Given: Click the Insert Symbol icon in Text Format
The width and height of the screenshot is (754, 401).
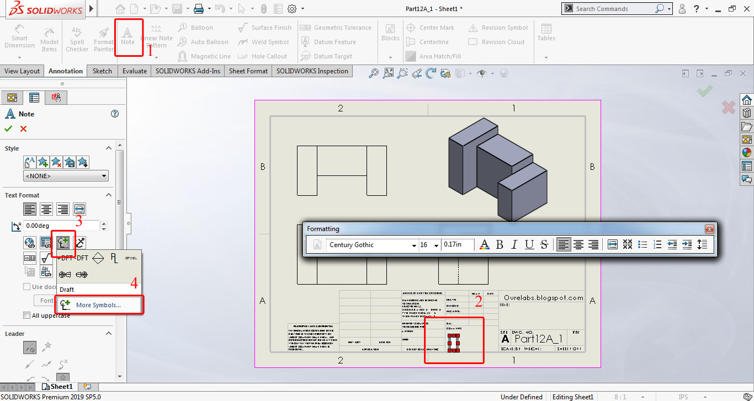Looking at the screenshot, I should pos(63,243).
